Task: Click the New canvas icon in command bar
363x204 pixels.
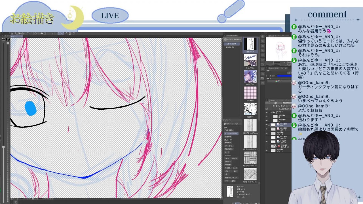Action: (16, 33)
